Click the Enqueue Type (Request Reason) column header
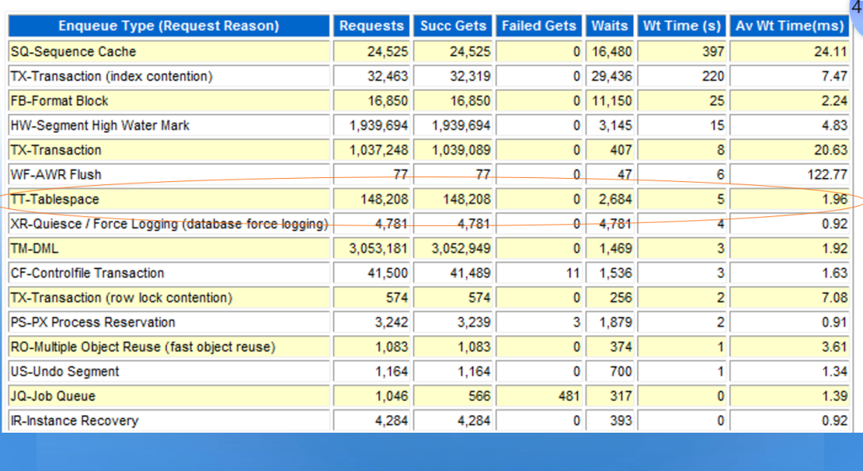Viewport: 863px width, 471px height. 169,26
